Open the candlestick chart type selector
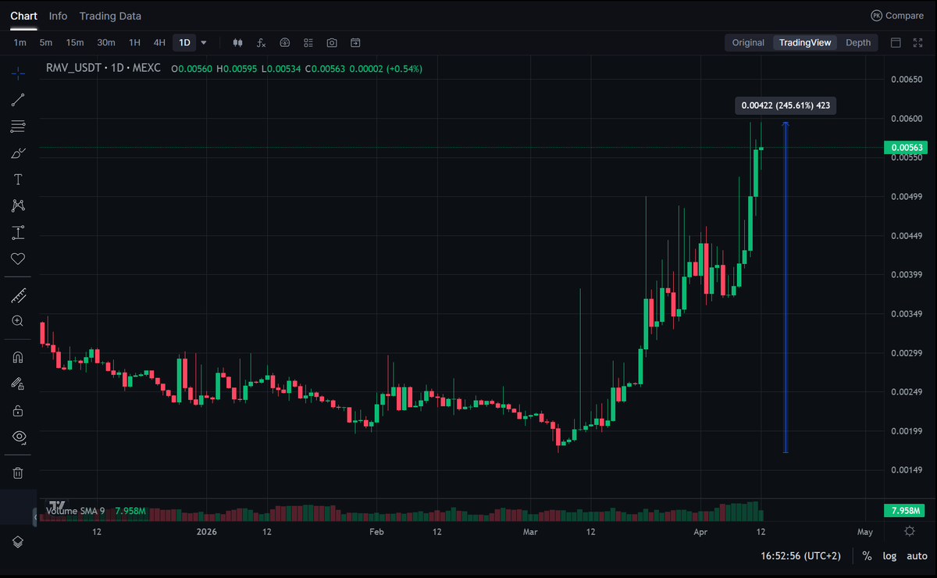937x578 pixels. click(237, 42)
